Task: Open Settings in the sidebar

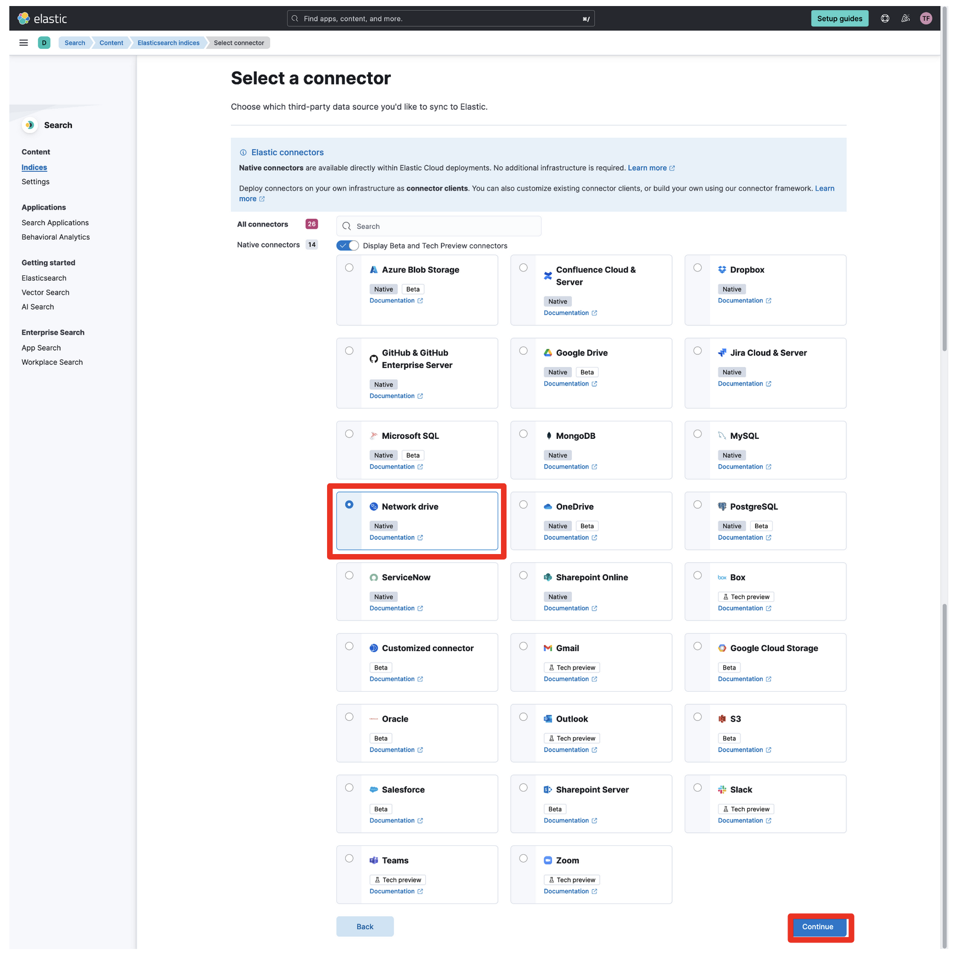Action: pos(35,182)
